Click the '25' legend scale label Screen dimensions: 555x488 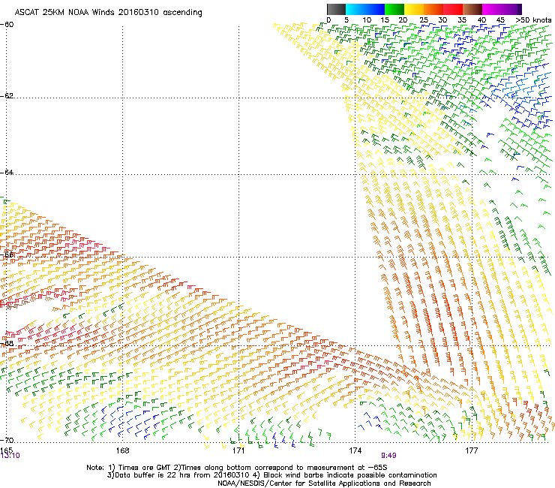coord(424,20)
